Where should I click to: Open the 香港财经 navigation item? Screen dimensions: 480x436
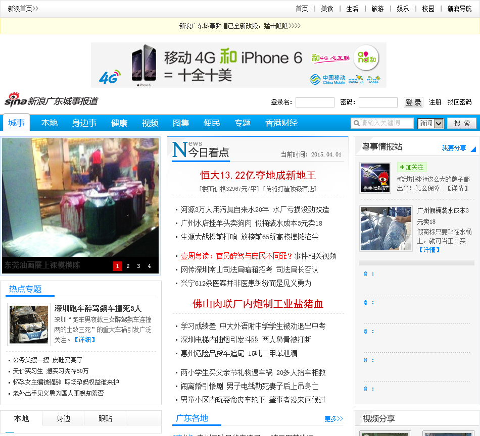pyautogui.click(x=281, y=123)
